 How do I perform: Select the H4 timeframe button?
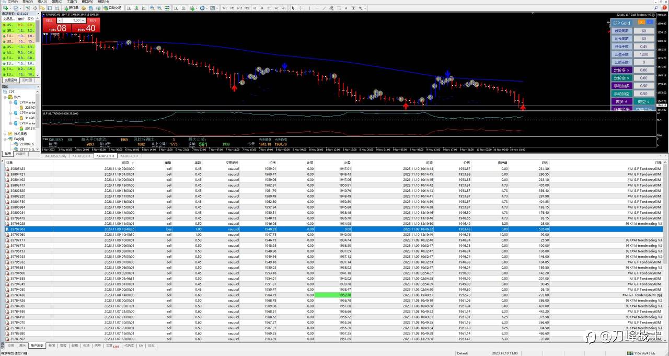[261, 8]
